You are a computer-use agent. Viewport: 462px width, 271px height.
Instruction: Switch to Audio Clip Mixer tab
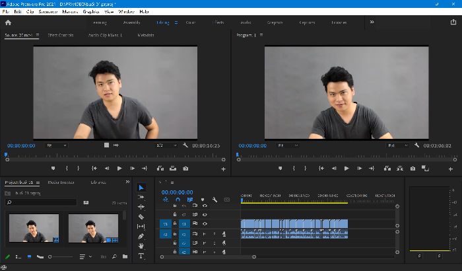(105, 35)
